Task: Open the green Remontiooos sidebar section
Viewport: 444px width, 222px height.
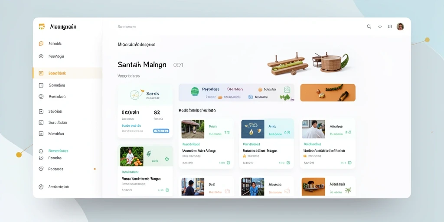Action: coord(58,151)
